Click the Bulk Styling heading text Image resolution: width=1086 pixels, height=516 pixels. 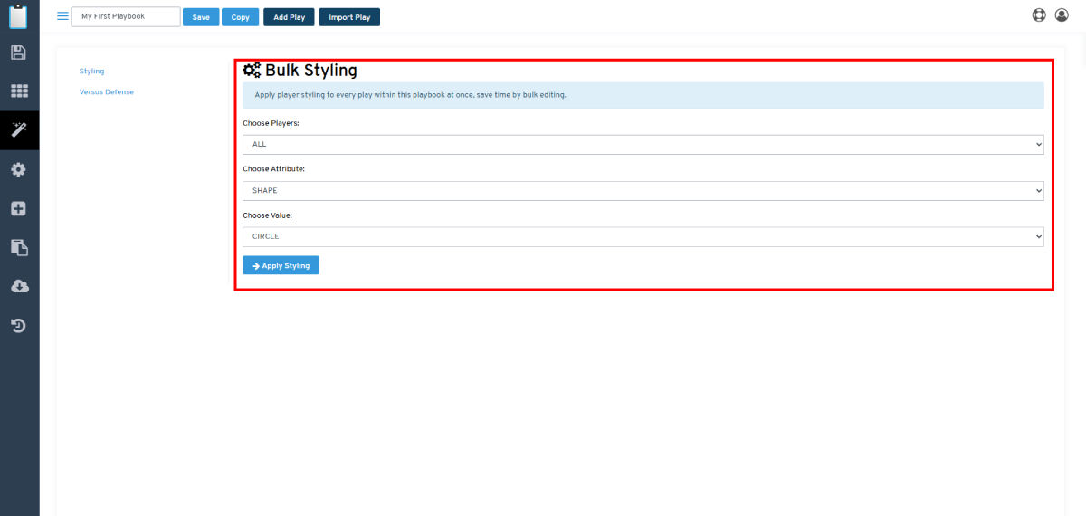(x=310, y=70)
